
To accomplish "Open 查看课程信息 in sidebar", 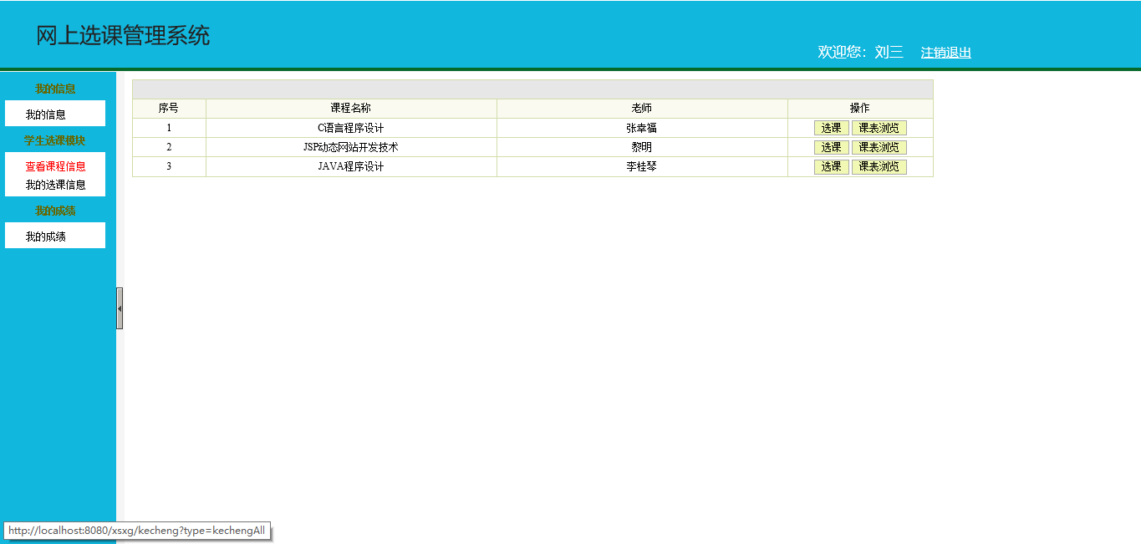I will [x=55, y=166].
